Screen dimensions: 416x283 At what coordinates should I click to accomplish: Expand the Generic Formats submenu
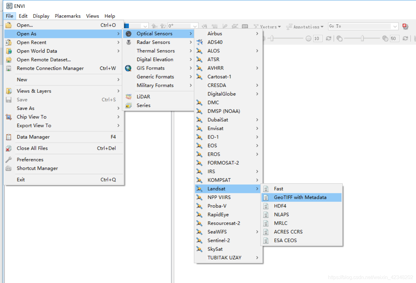point(159,76)
